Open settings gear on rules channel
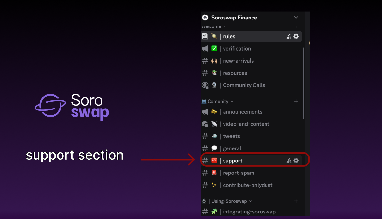This screenshot has width=382, height=219. pos(296,36)
